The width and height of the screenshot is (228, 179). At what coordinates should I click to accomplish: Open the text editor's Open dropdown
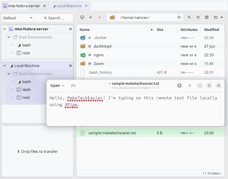(x=57, y=86)
